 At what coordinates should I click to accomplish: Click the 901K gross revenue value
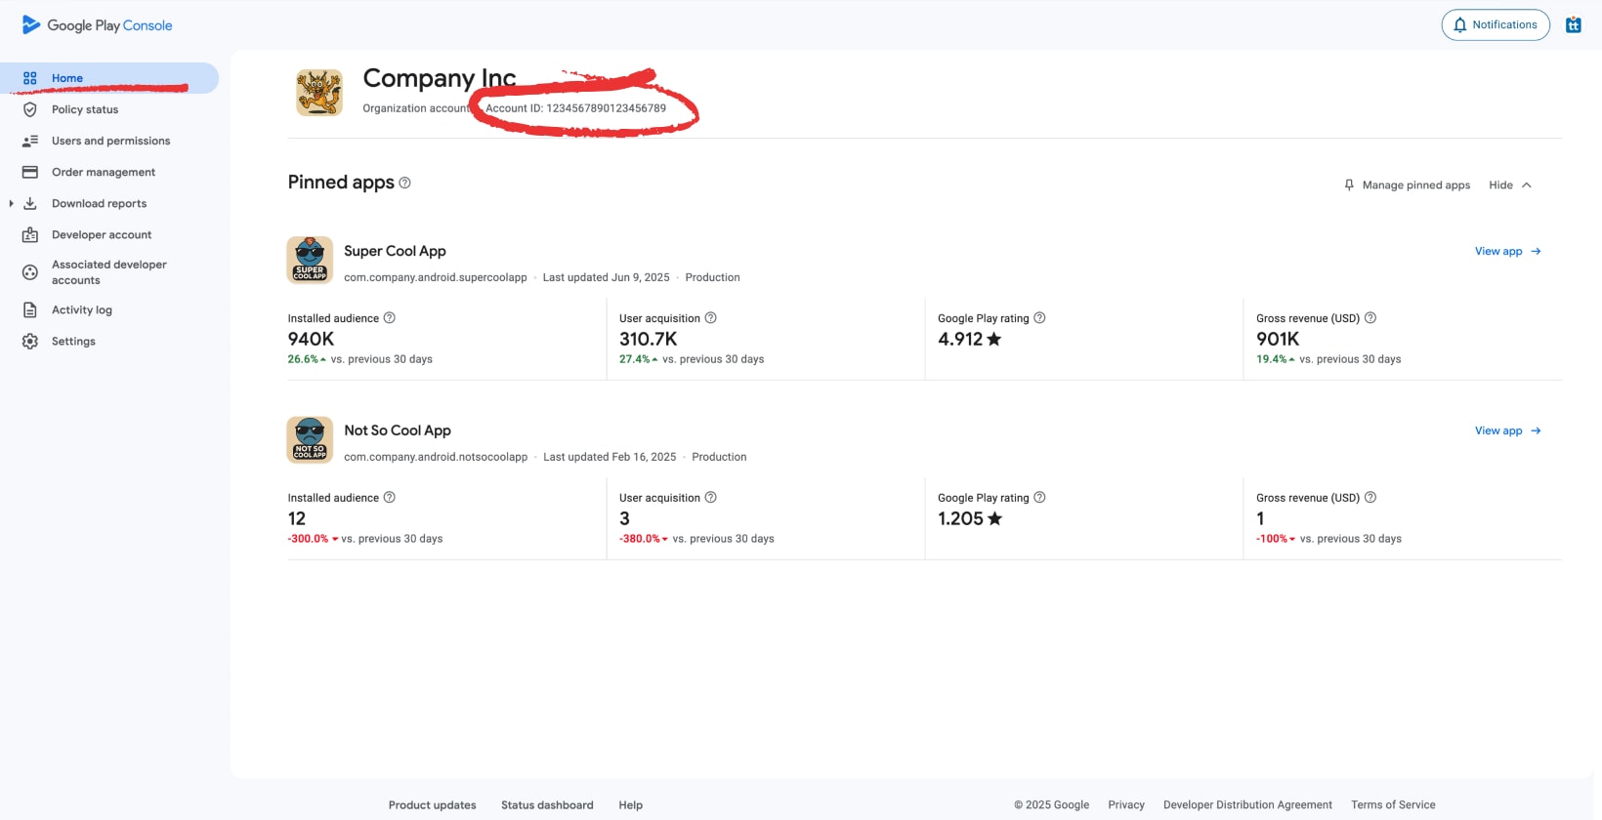(1278, 339)
